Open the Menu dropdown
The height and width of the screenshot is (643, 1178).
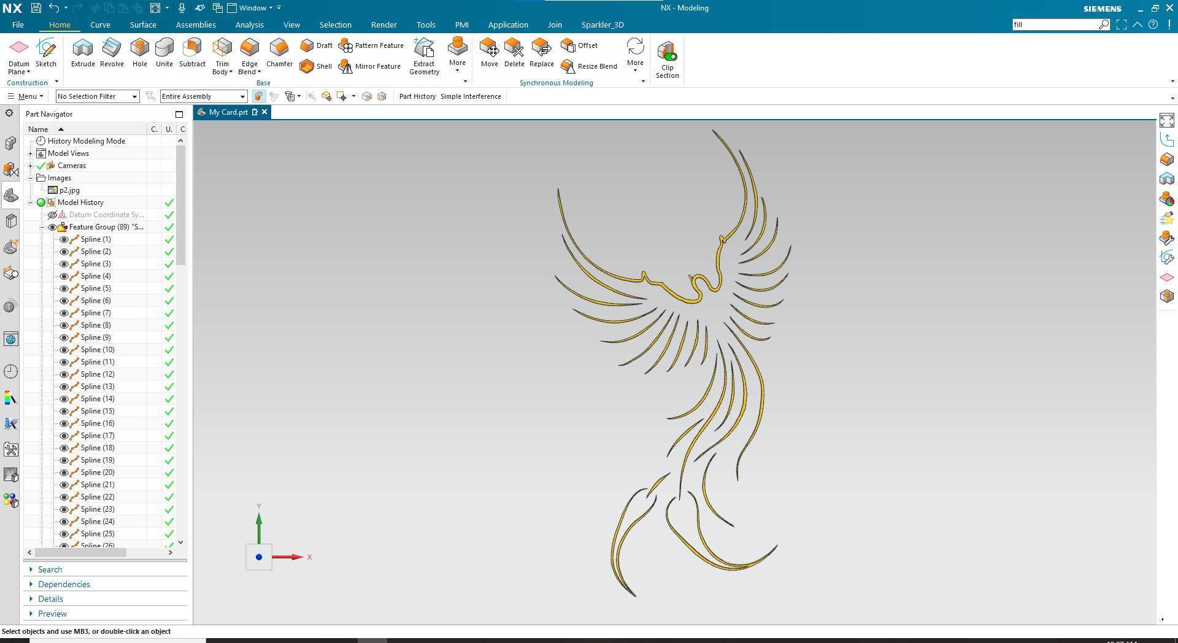pyautogui.click(x=25, y=96)
